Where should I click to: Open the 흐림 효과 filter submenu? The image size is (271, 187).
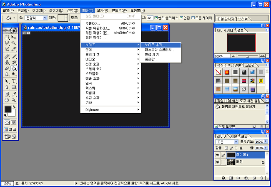111,98
